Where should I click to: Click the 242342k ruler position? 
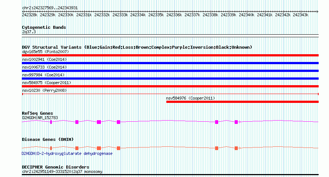(x=283, y=15)
